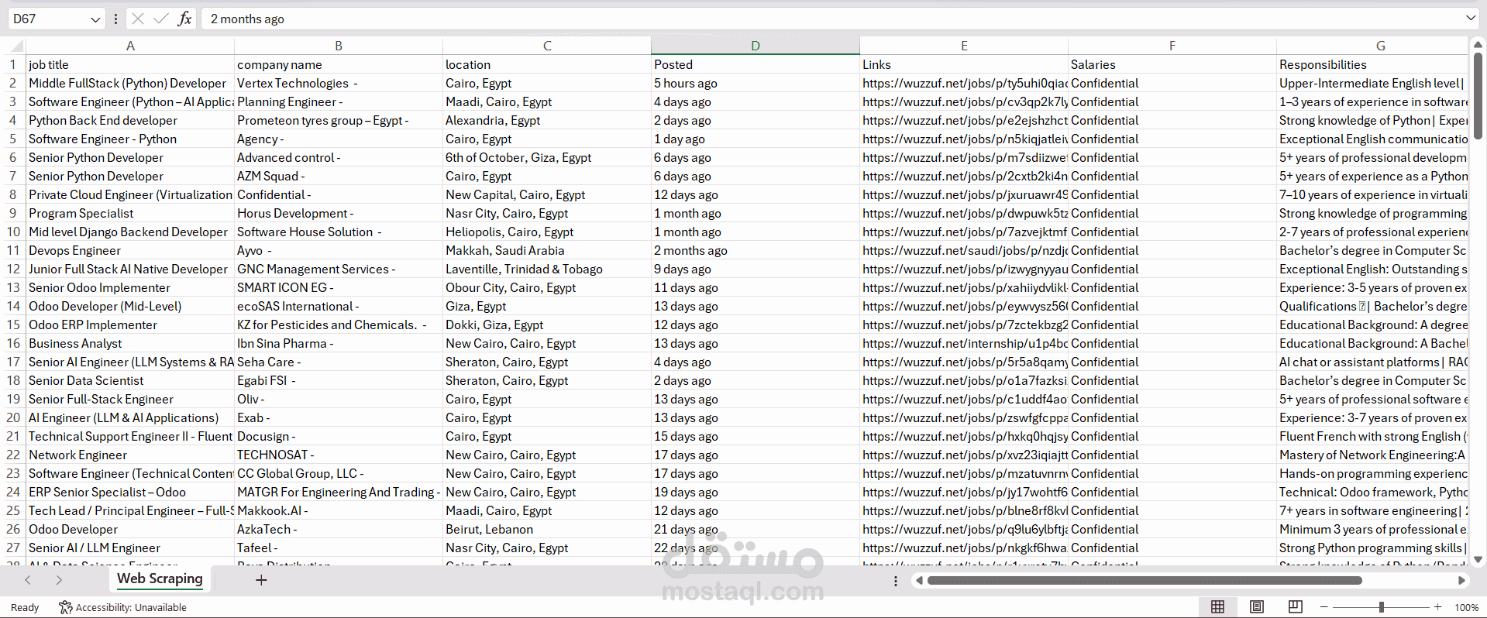This screenshot has width=1487, height=618.
Task: Select the Web Scraping sheet tab
Action: (x=160, y=579)
